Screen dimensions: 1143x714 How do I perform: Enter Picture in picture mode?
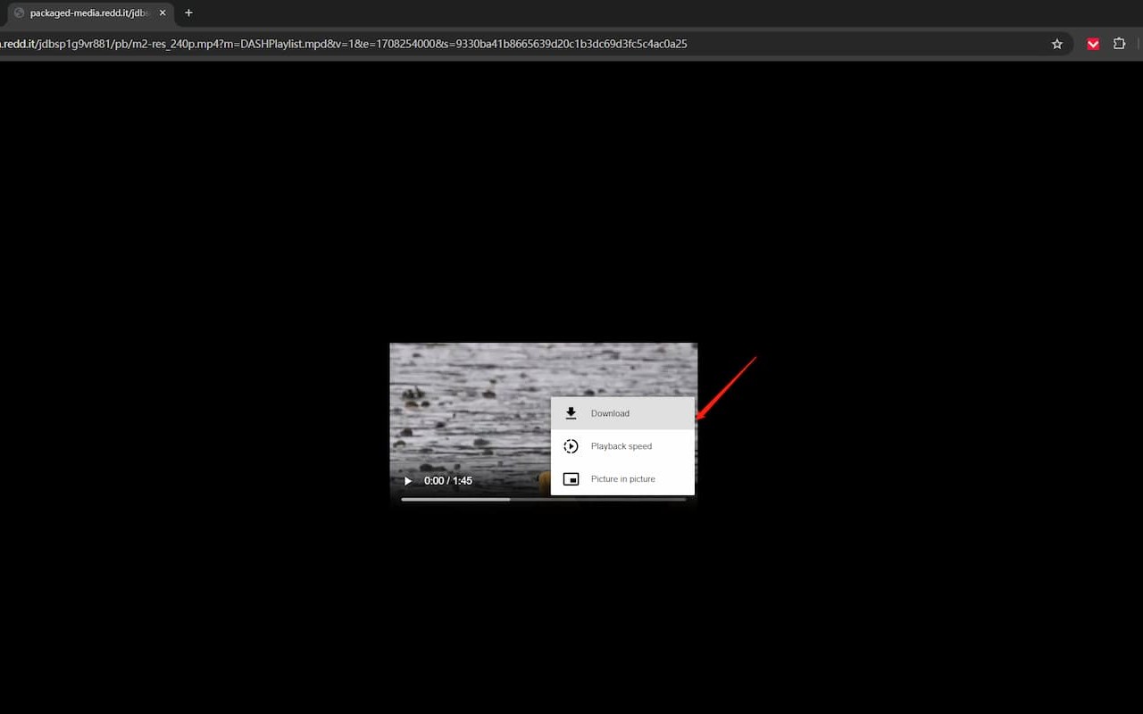(623, 479)
